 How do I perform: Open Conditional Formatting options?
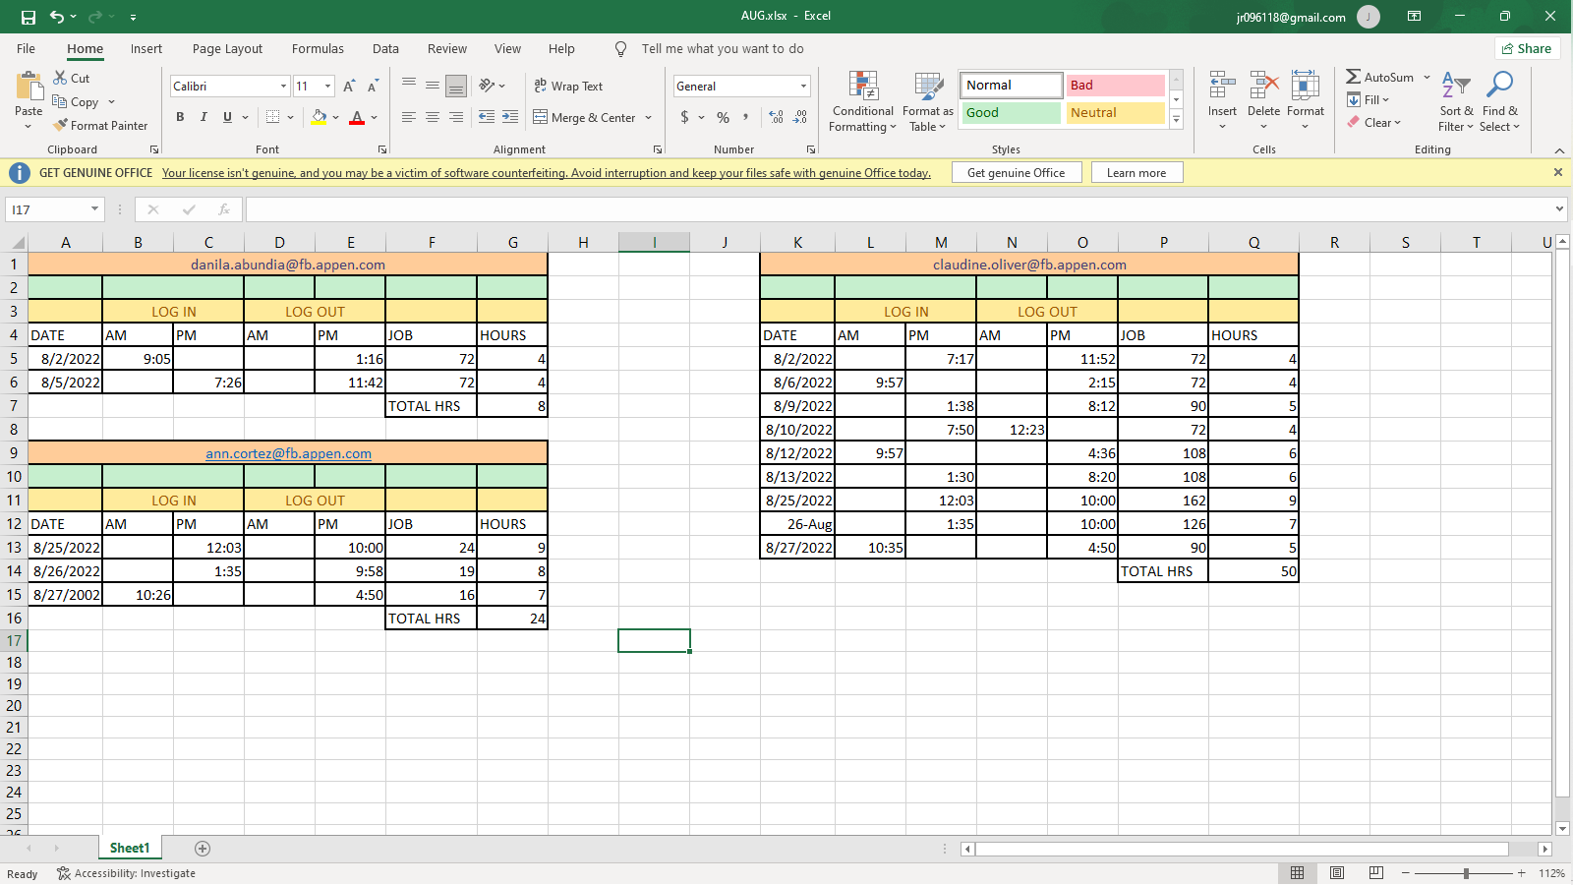pos(863,101)
